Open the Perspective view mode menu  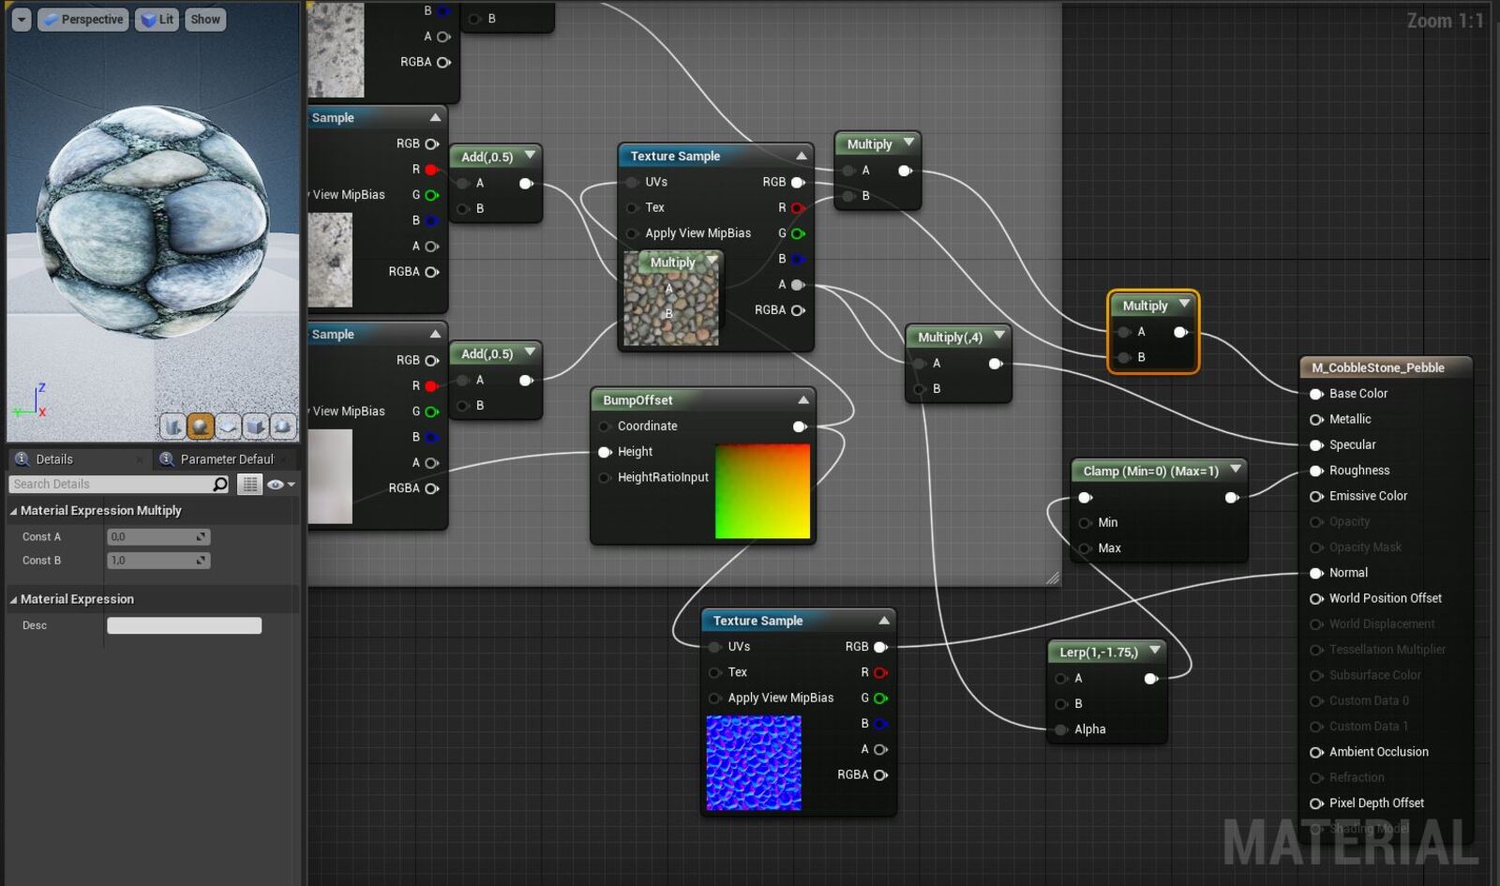(x=82, y=20)
